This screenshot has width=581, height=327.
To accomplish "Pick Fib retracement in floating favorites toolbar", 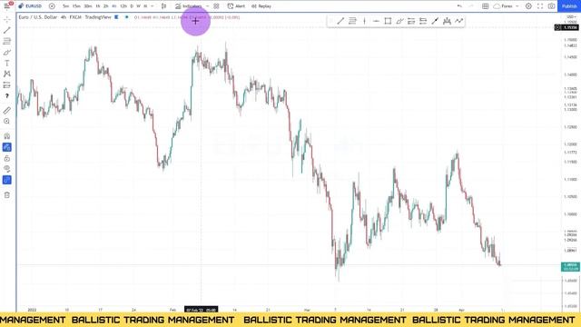I will 352,21.
